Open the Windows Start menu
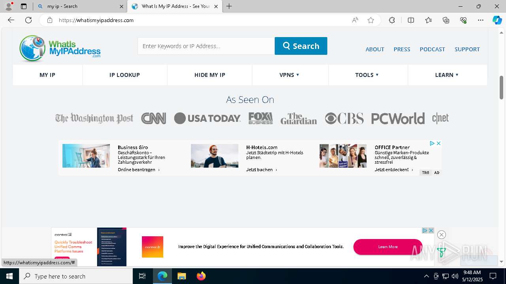The width and height of the screenshot is (506, 284). 9,276
